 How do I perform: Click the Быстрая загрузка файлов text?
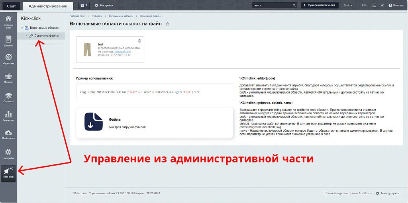click(127, 127)
